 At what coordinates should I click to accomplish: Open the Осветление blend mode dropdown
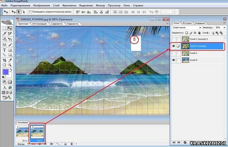(187, 28)
